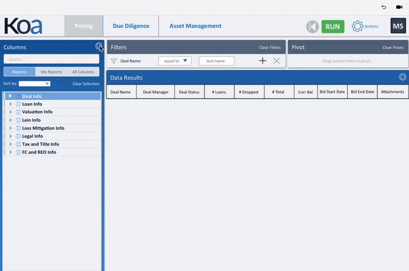Image resolution: width=409 pixels, height=271 pixels.
Task: Select the Reports tab in Columns
Action: (19, 71)
